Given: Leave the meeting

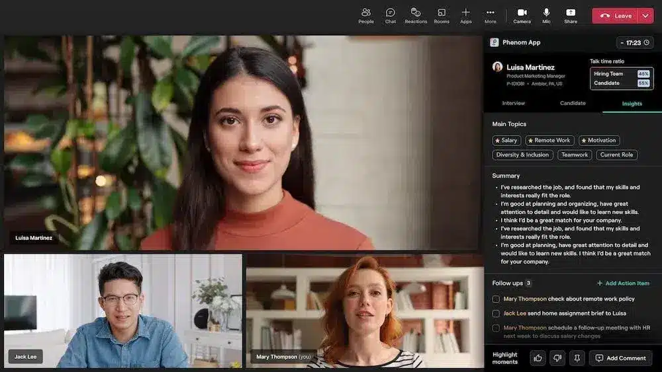Looking at the screenshot, I should point(616,16).
